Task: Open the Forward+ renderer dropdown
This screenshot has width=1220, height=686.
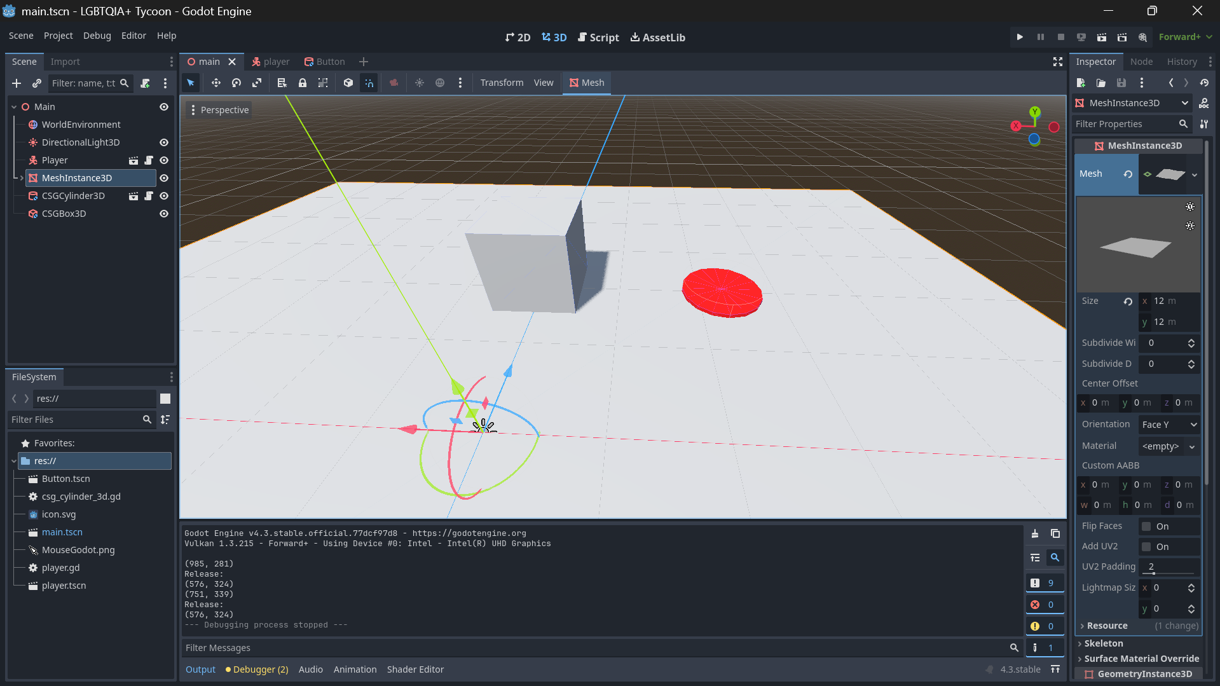Action: click(x=1185, y=37)
